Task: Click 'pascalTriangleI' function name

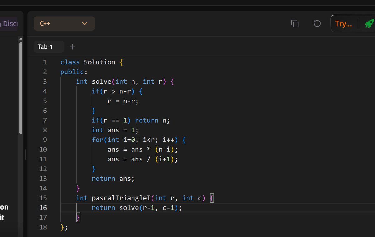Action: click(121, 198)
